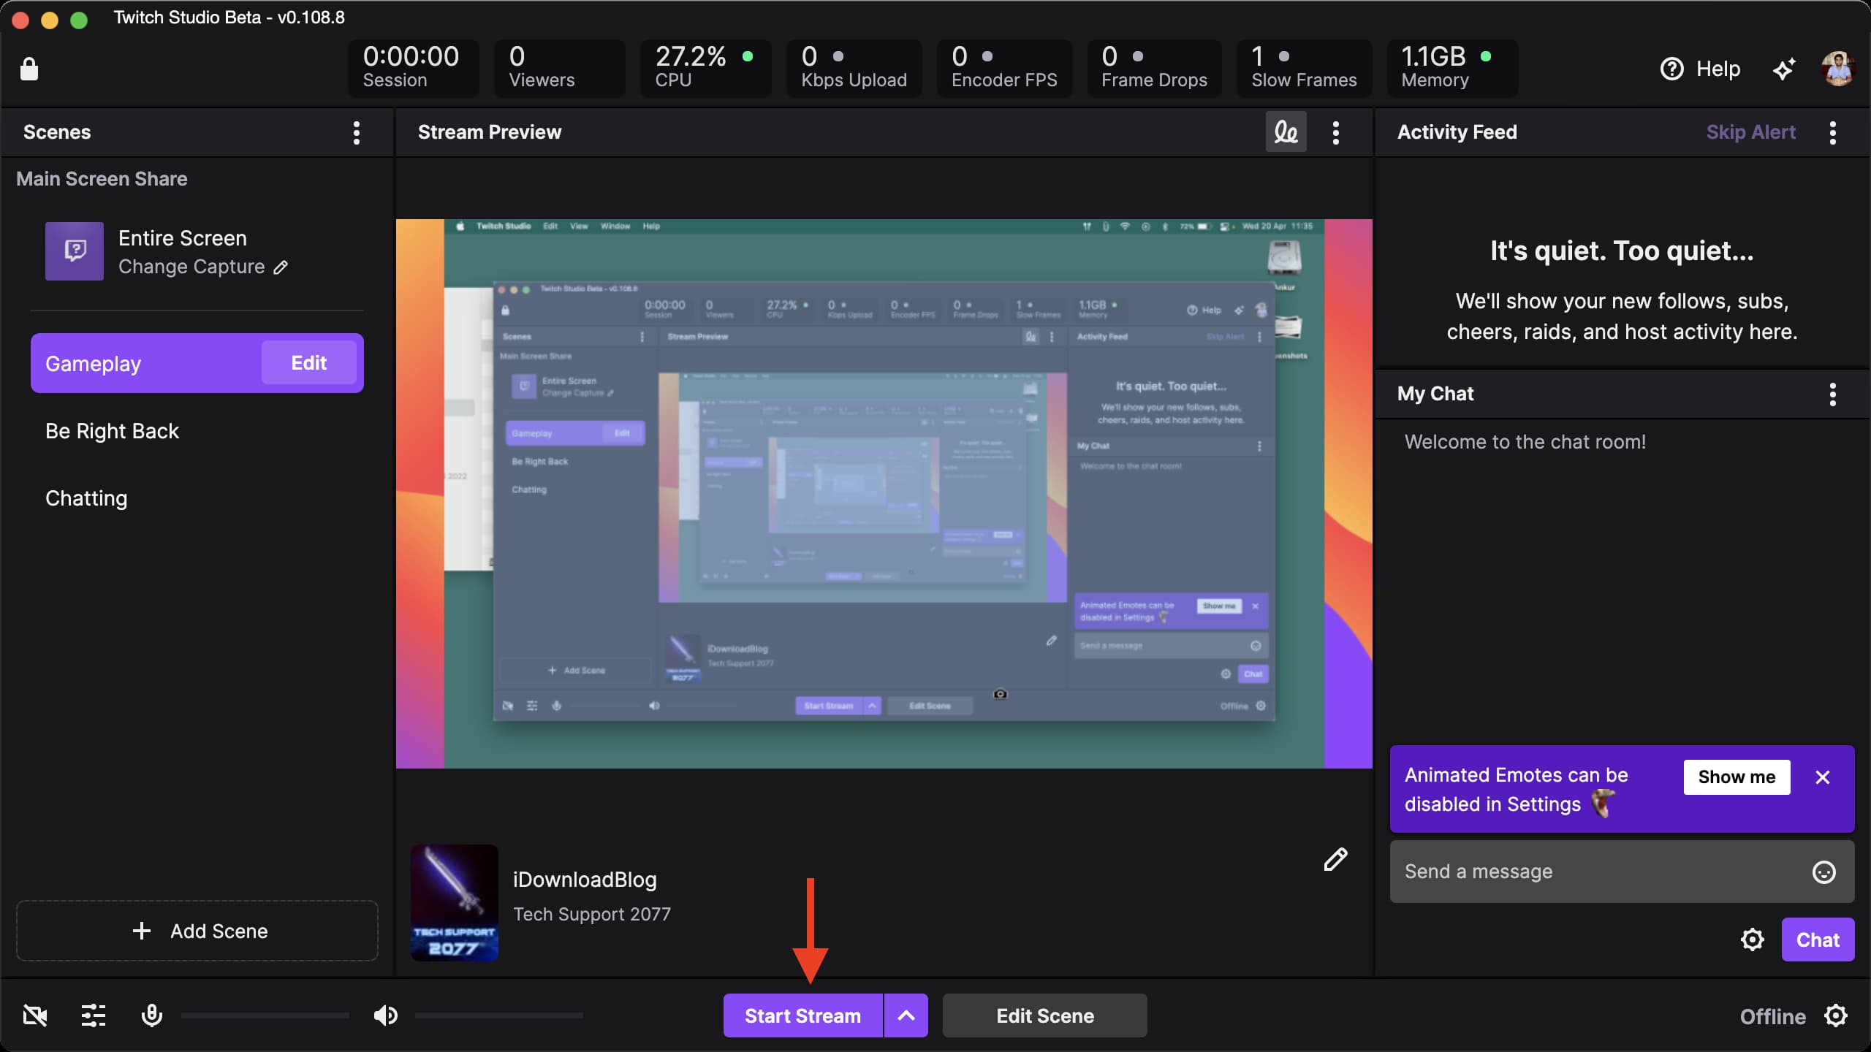Mute the microphone
Viewport: 1871px width, 1052px height.
152,1015
